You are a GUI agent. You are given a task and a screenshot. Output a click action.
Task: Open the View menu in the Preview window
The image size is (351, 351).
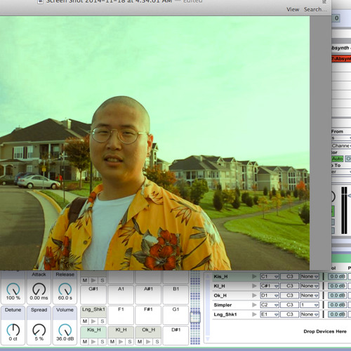pos(293,10)
